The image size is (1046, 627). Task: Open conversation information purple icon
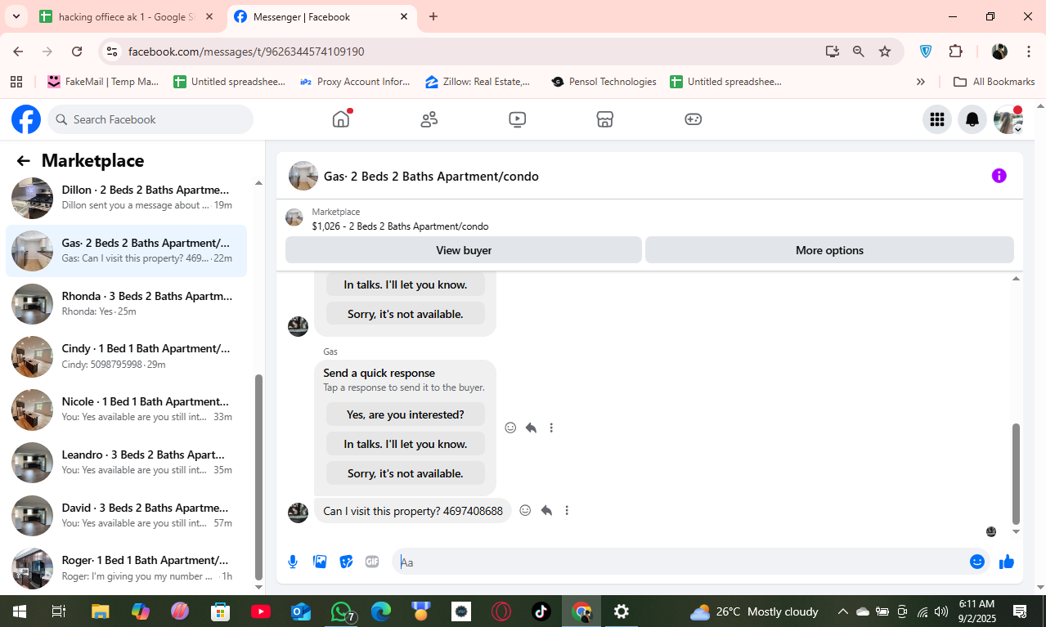999,176
